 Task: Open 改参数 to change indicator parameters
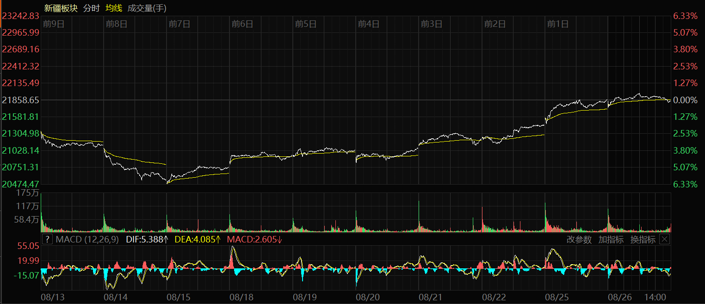point(579,239)
